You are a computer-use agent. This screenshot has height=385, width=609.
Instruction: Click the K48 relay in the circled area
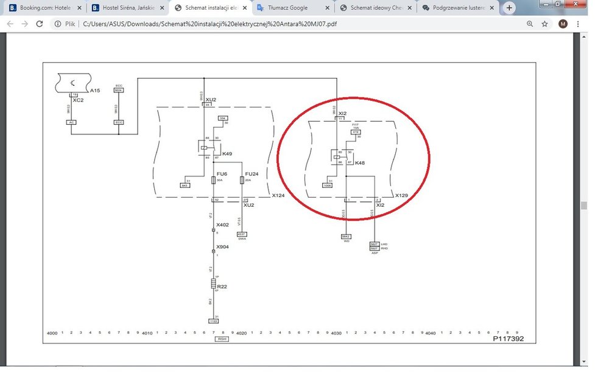(337, 157)
